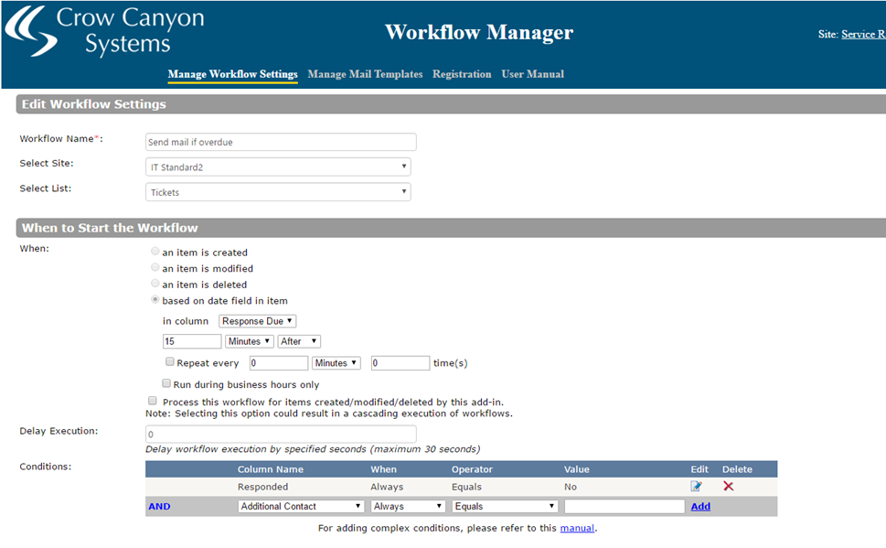Open the Additional Contact column dropdown
The width and height of the screenshot is (886, 548).
coord(301,506)
